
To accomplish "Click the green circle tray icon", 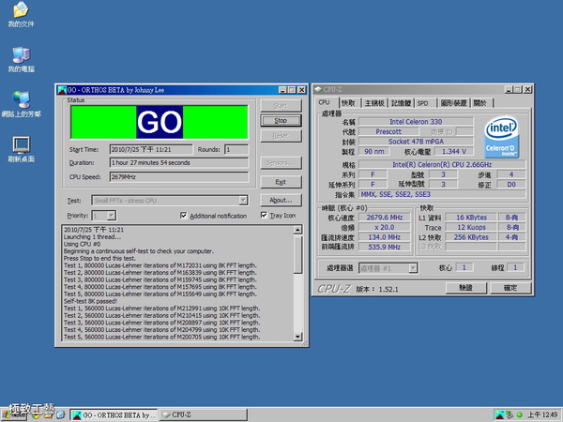I will [x=519, y=415].
